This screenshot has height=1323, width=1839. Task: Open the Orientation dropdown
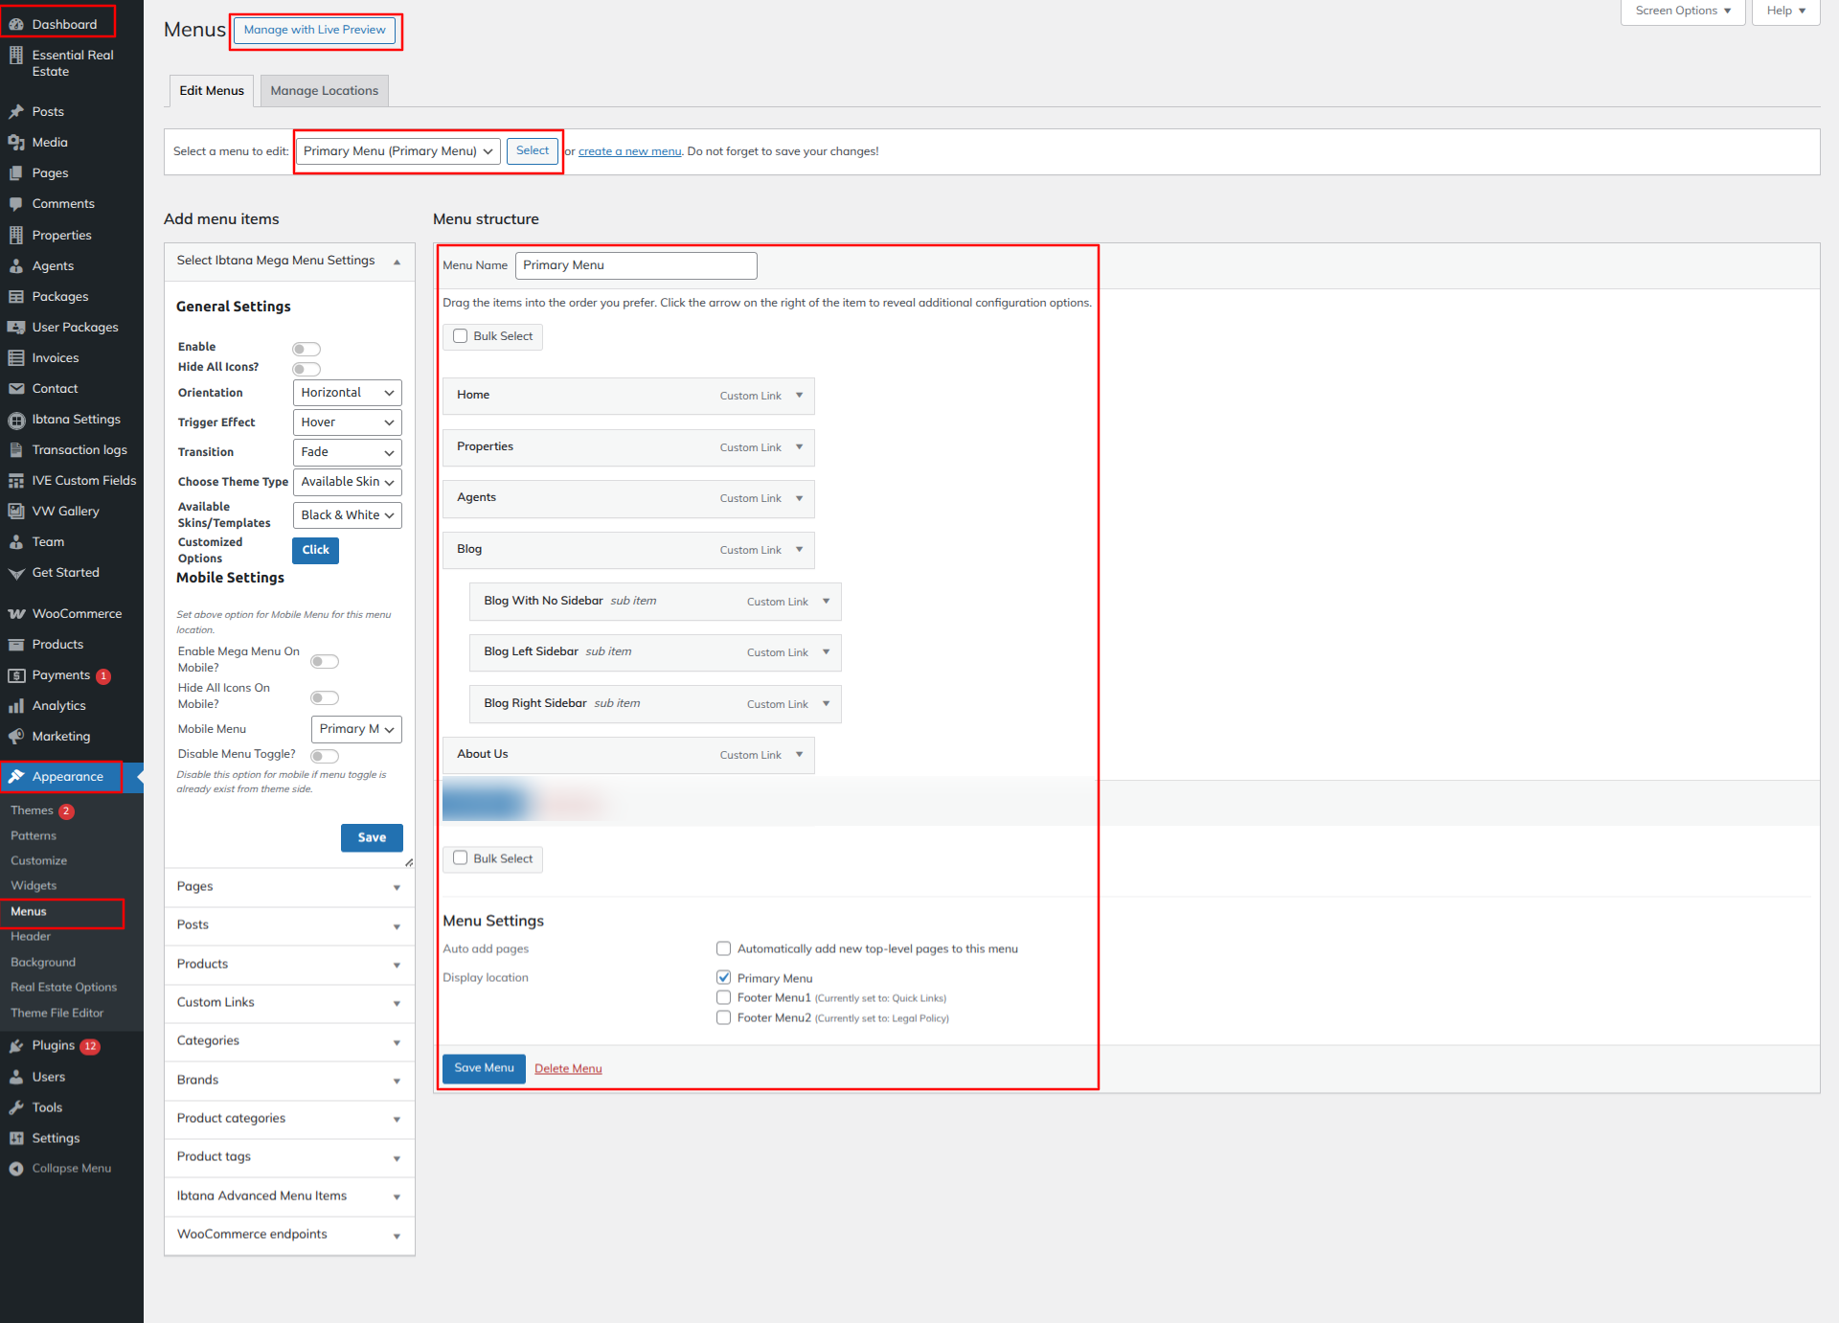pos(347,393)
